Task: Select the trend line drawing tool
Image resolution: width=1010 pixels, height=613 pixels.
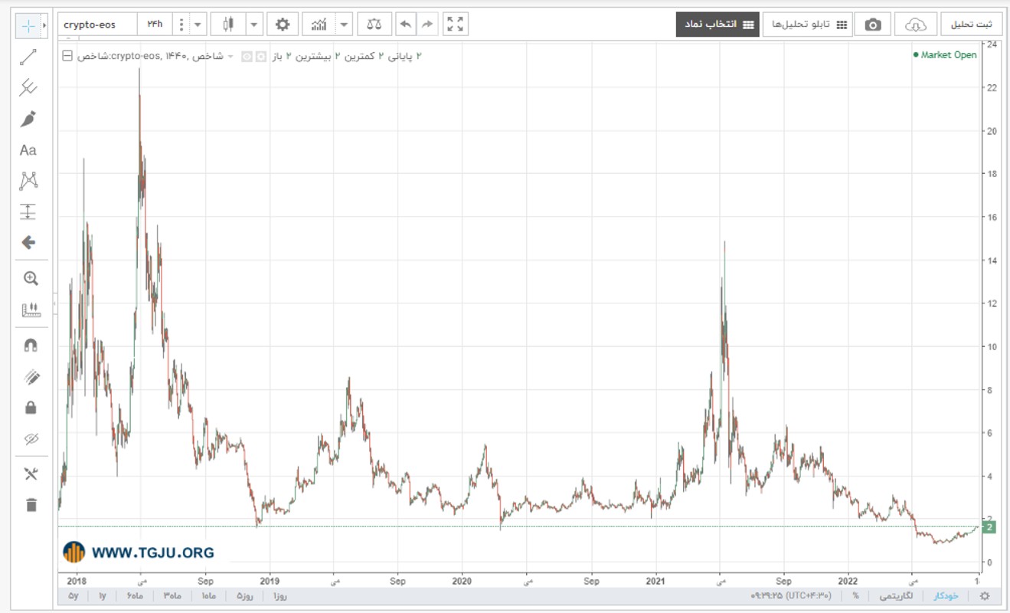Action: [x=28, y=57]
